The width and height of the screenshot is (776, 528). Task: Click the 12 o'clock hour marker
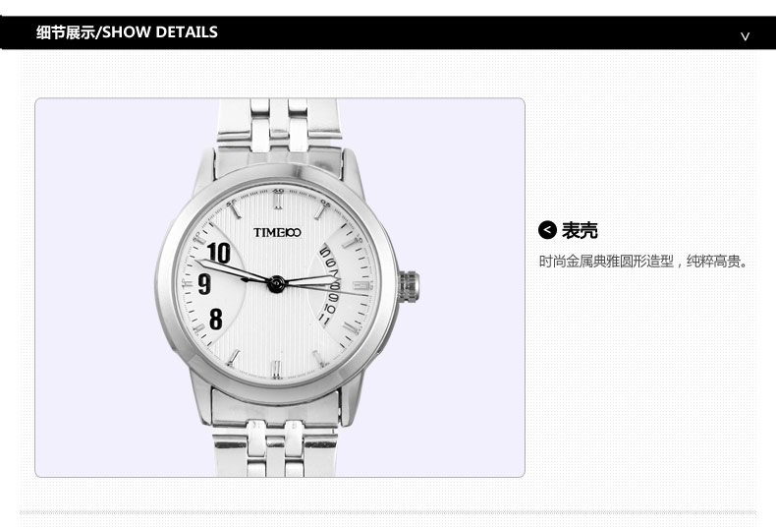pos(278,201)
